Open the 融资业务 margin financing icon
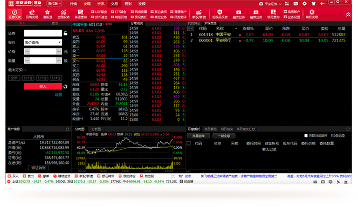Viewport: 358px width, 207px height. coord(239,14)
